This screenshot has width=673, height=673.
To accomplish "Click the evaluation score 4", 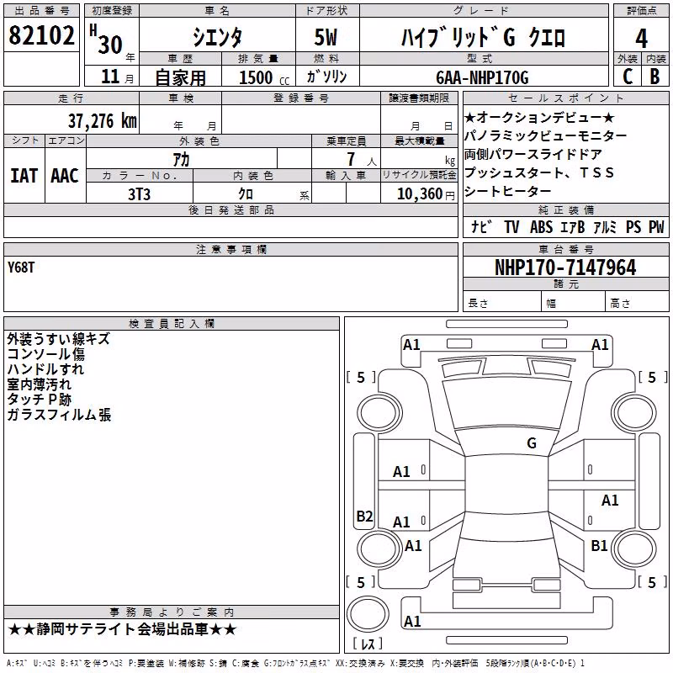I will tap(641, 39).
